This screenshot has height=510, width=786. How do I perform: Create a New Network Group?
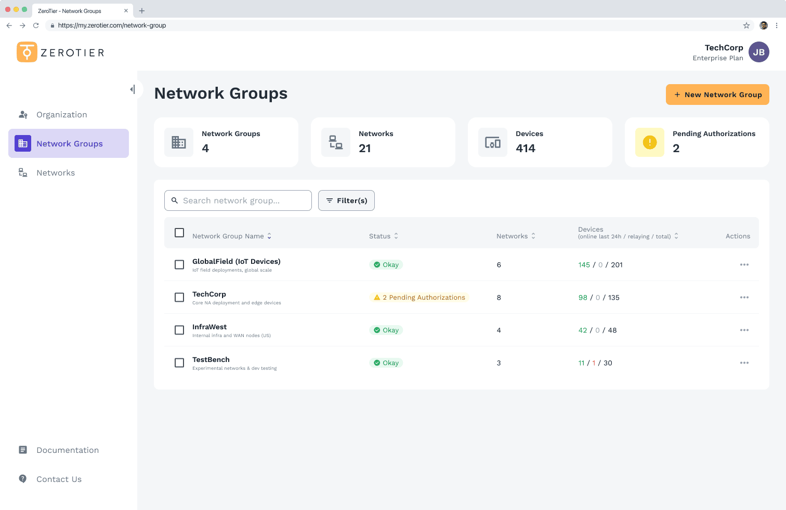coord(717,95)
